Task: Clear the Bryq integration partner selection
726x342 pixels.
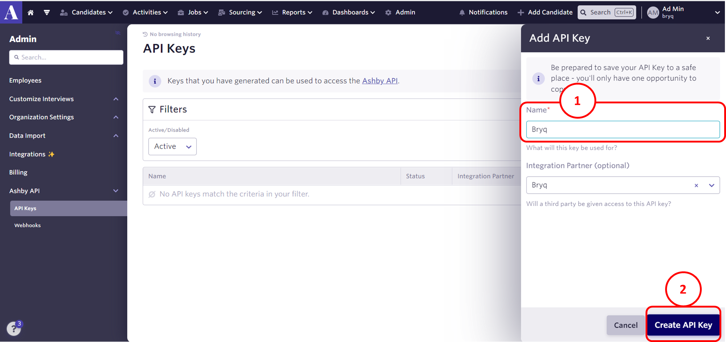Action: (696, 185)
